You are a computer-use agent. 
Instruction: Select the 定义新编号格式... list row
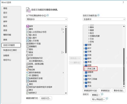click(x=46, y=61)
